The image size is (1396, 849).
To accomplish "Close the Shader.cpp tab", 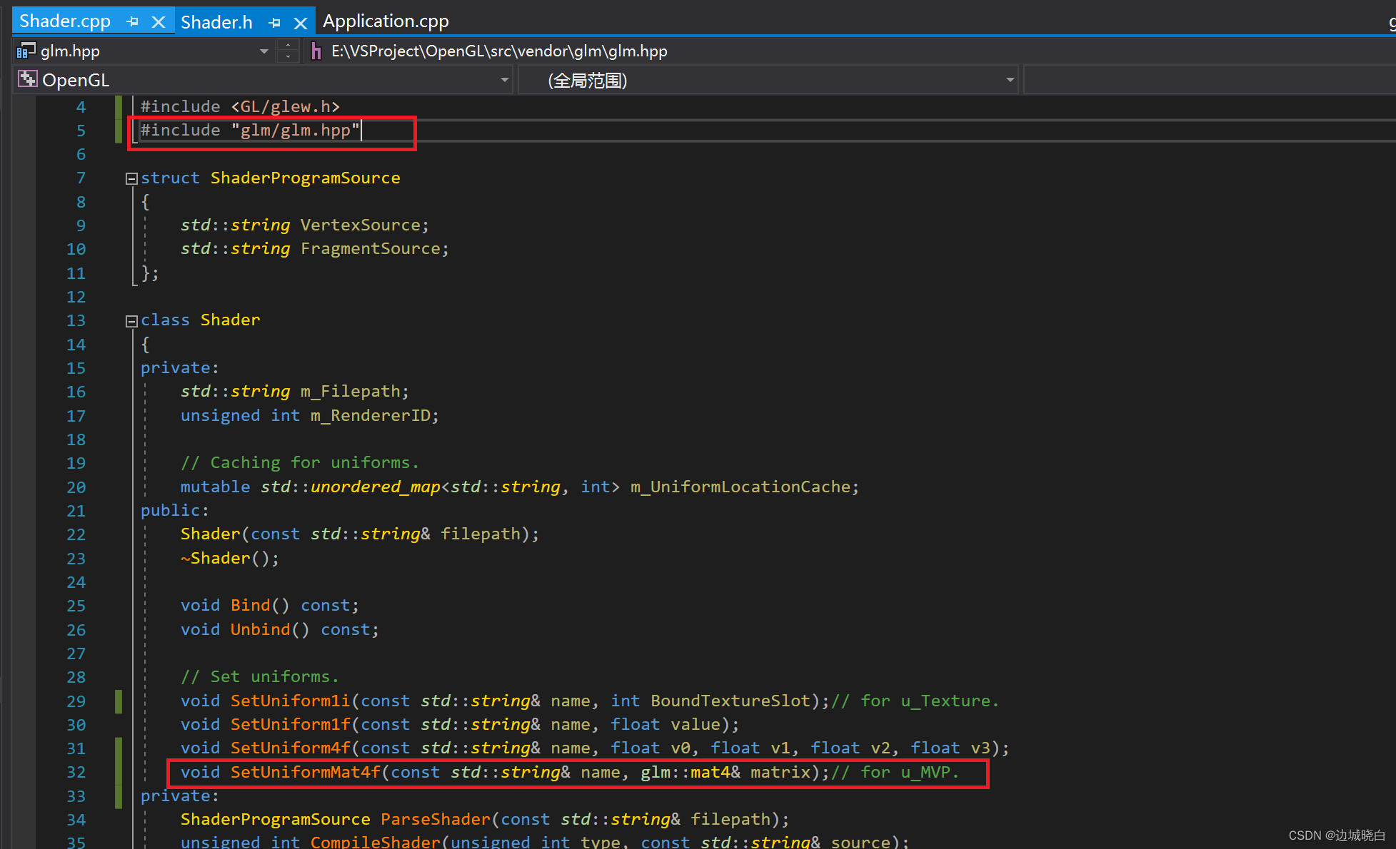I will click(159, 22).
